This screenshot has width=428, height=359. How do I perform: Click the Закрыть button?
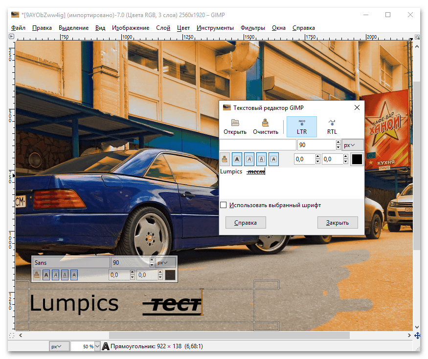[337, 223]
